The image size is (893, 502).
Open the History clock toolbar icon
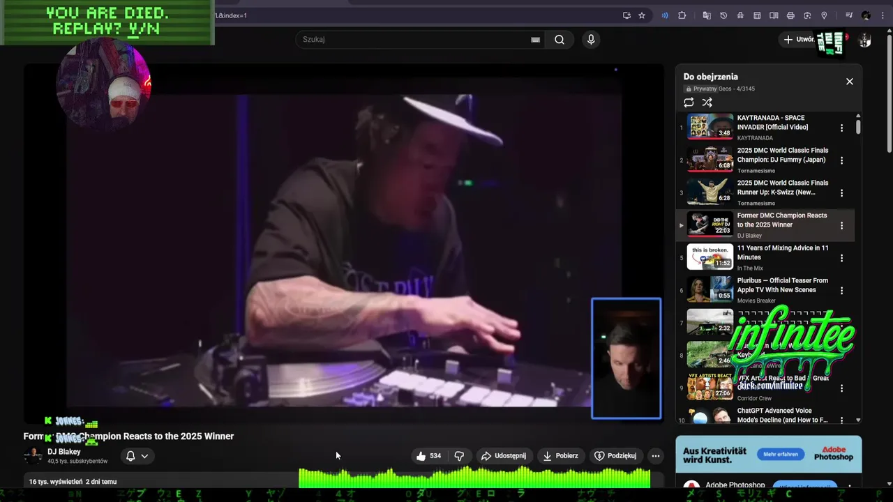723,15
